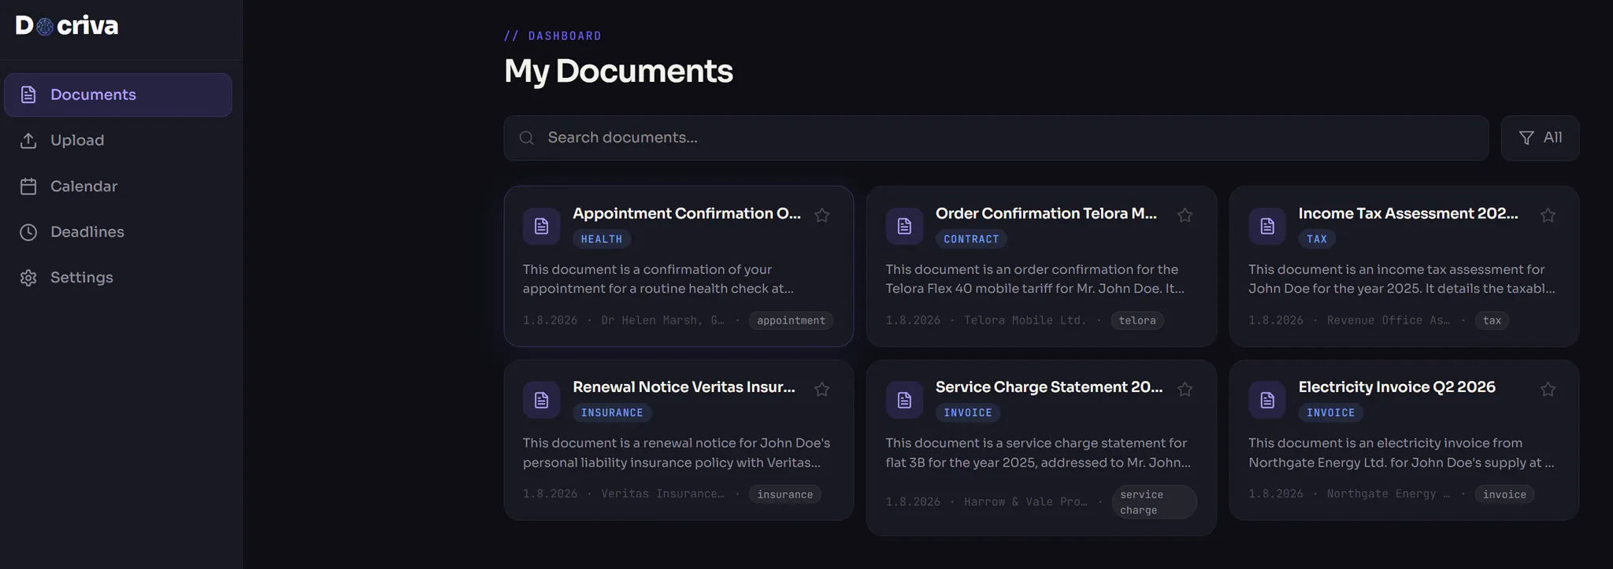The height and width of the screenshot is (569, 1613).
Task: Star the Order Confirmation Telora document
Action: click(1185, 216)
